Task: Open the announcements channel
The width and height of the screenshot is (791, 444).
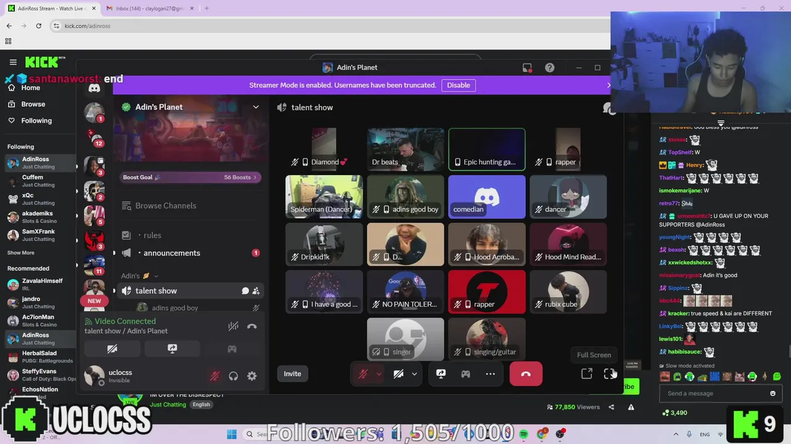Action: click(x=172, y=253)
